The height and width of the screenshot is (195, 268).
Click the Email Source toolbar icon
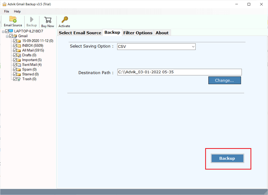coord(13,19)
